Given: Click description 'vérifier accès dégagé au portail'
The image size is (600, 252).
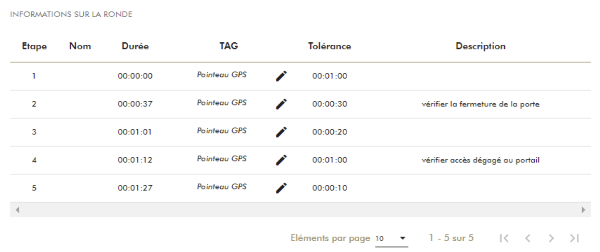Looking at the screenshot, I should click(x=480, y=160).
